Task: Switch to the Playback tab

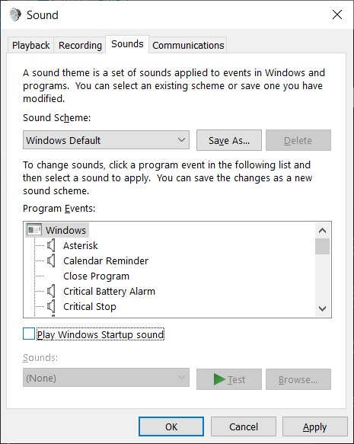Action: [x=31, y=45]
